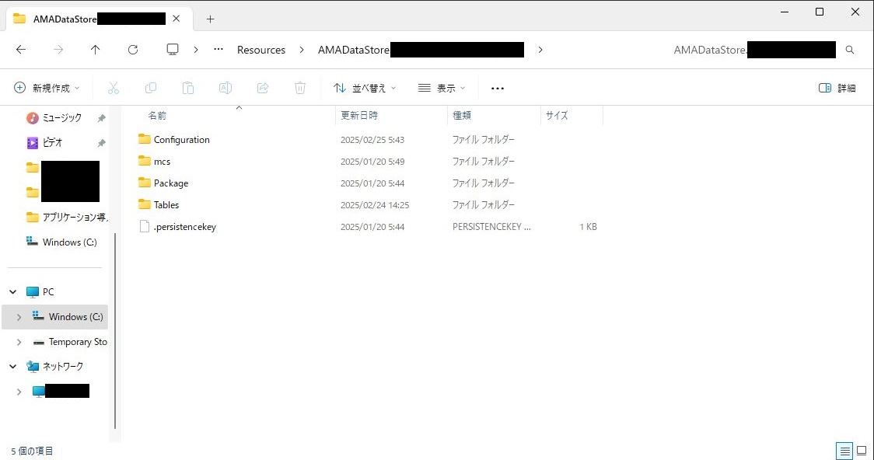Click the Copy icon in toolbar
Screen dimensions: 874x460
point(151,88)
